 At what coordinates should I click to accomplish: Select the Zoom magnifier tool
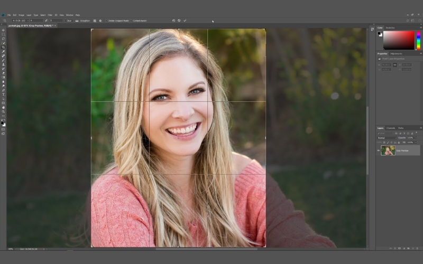pyautogui.click(x=3, y=111)
